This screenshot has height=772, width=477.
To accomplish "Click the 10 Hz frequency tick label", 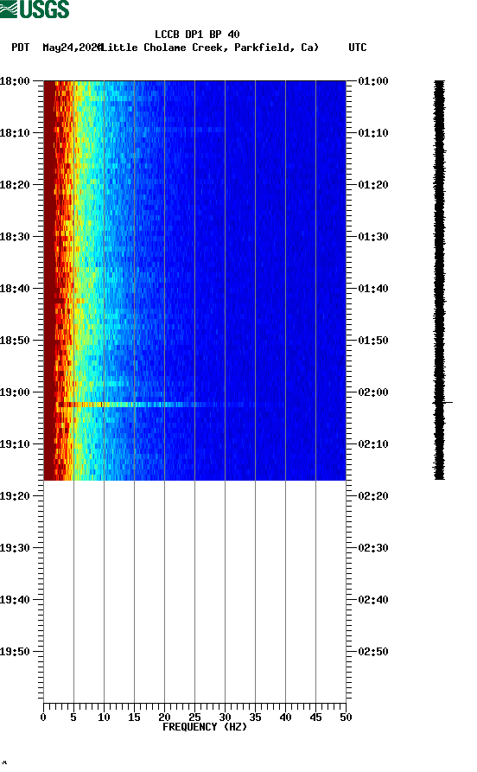I will 104,718.
